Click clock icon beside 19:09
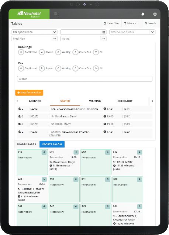Viewport: 169px width, 235px height. (105, 116)
